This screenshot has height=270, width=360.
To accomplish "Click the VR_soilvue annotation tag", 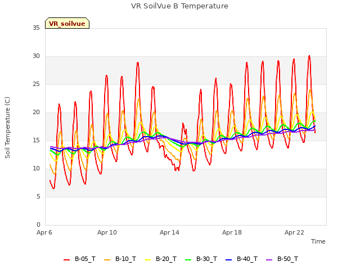I will 67,23.
